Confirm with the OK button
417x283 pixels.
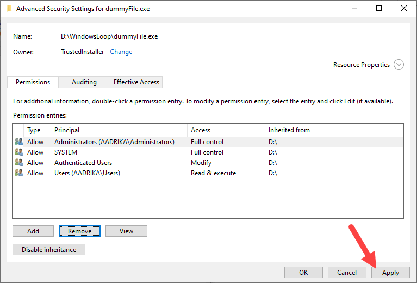[303, 273]
